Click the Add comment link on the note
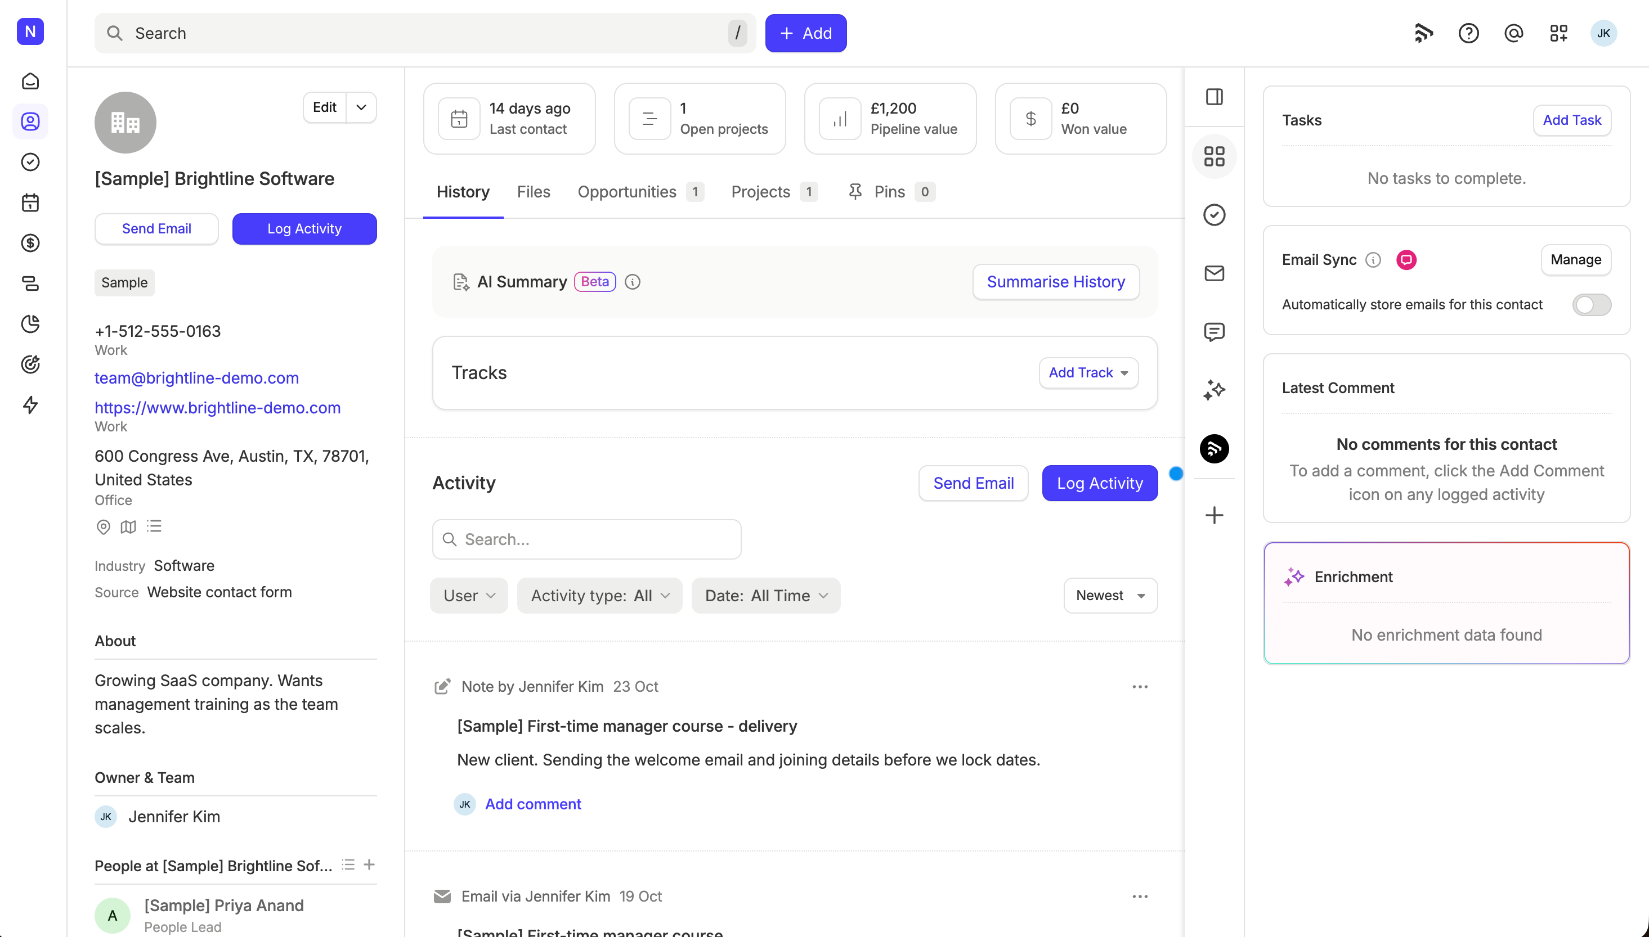The height and width of the screenshot is (937, 1649). pos(532,804)
